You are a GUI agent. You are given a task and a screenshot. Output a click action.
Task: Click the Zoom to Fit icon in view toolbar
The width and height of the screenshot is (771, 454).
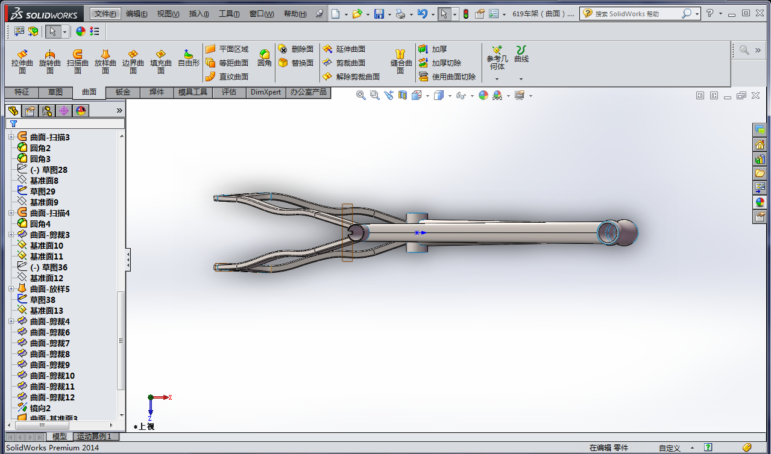(x=360, y=95)
